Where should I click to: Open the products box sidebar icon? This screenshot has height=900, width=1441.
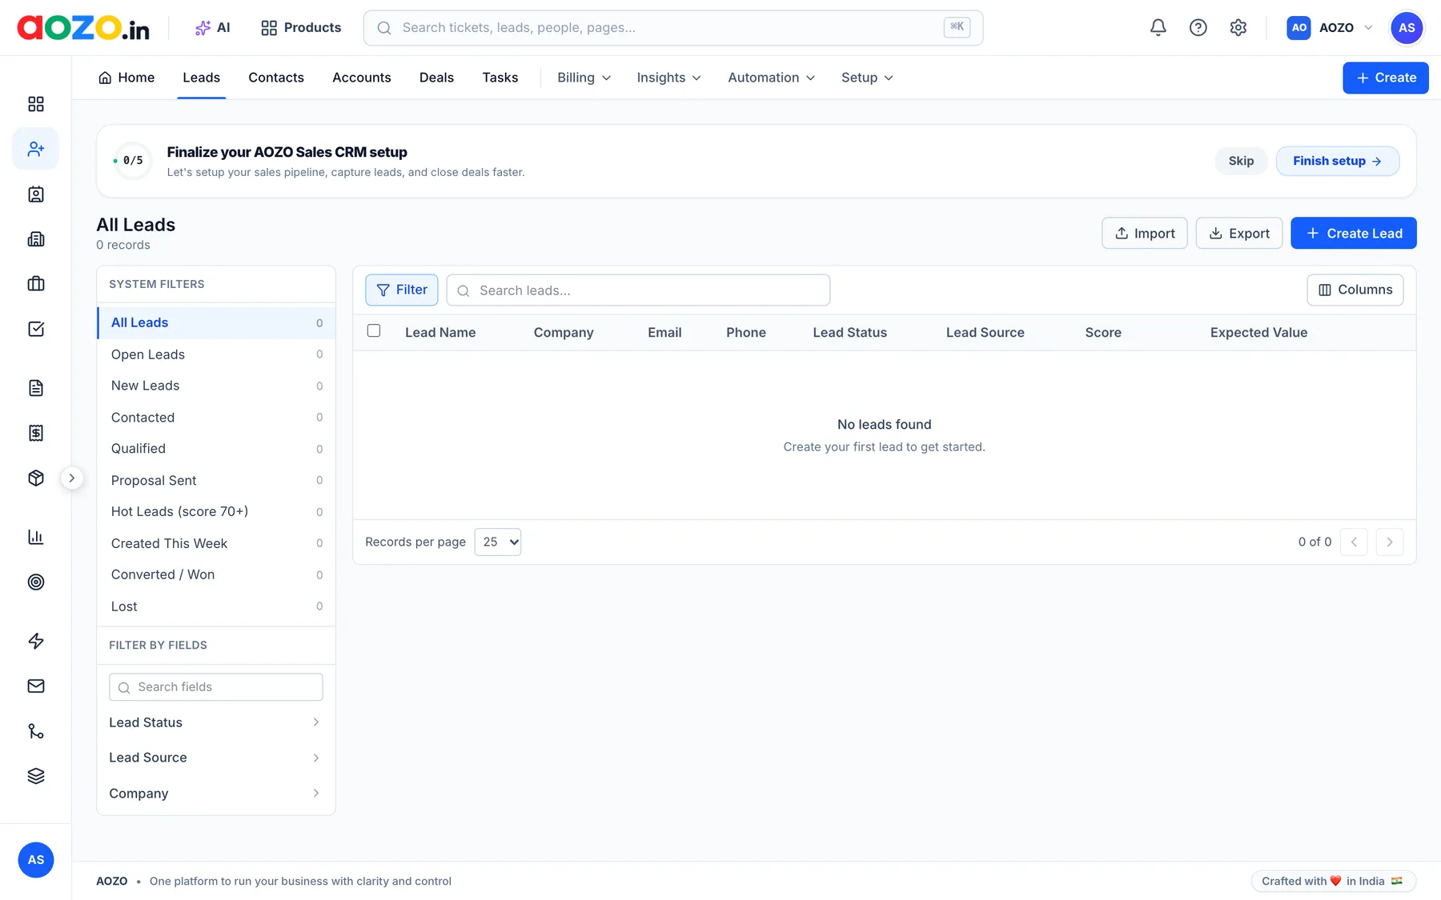coord(36,478)
